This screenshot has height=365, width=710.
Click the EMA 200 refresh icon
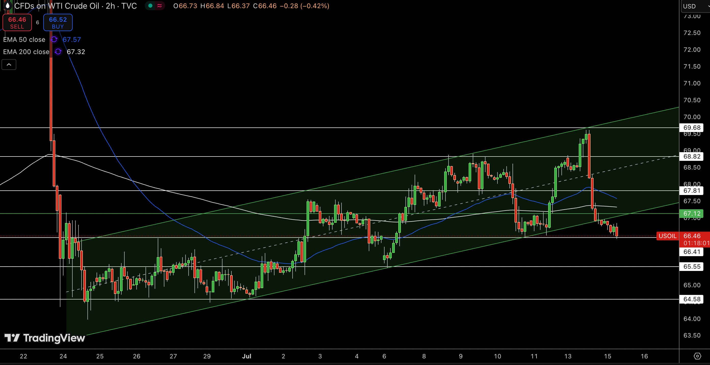(x=58, y=51)
